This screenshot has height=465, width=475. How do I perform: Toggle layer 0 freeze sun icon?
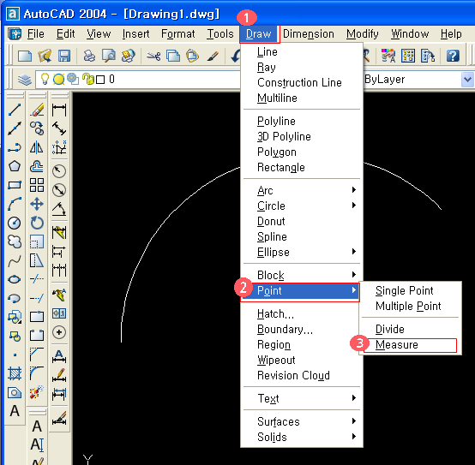click(58, 80)
